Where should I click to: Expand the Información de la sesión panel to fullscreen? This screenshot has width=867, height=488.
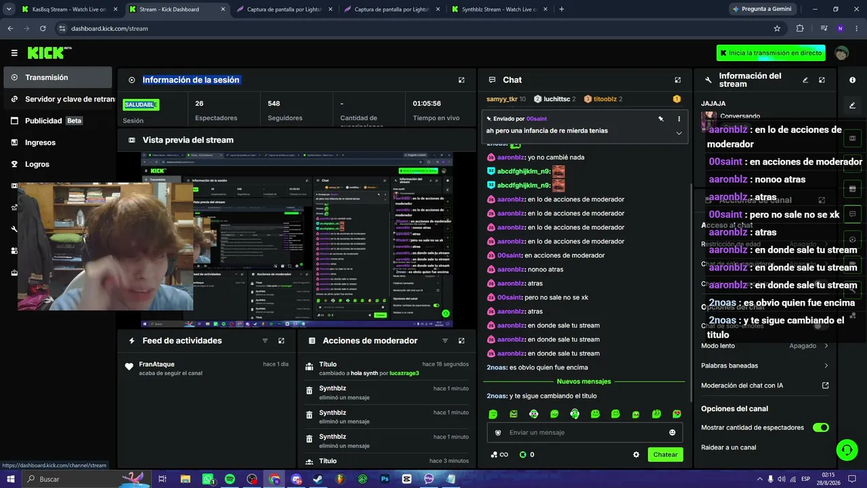(x=461, y=80)
